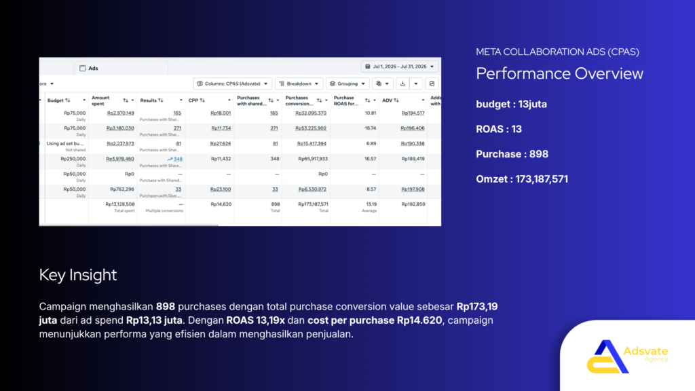Sort by Purchase ROAS column arrows
Image resolution: width=695 pixels, height=391 pixels.
click(367, 100)
